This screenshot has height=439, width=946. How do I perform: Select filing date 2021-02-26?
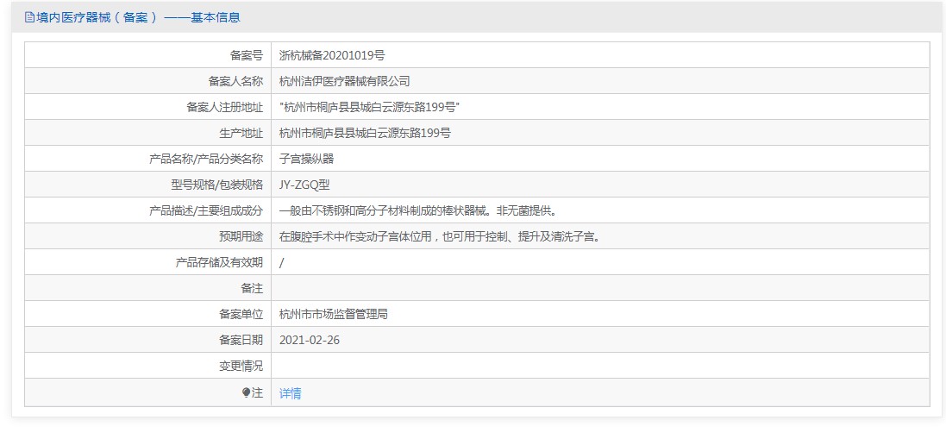tap(310, 340)
